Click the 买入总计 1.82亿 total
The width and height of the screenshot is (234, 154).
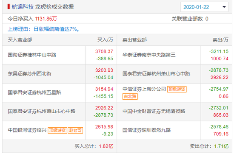[94, 146]
